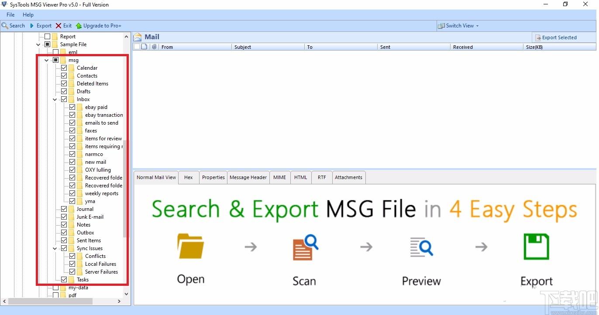This screenshot has width=599, height=315.
Task: Click the Outbox folder icon
Action: tap(72, 233)
